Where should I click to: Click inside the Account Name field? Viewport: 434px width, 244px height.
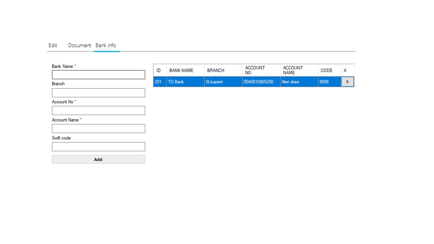[98, 128]
